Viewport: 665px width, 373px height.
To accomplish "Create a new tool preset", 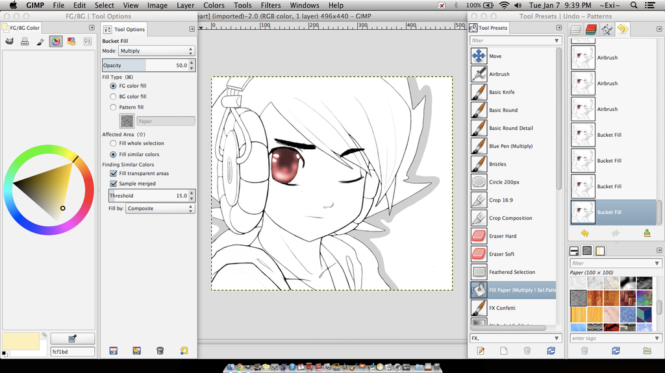I will (503, 350).
